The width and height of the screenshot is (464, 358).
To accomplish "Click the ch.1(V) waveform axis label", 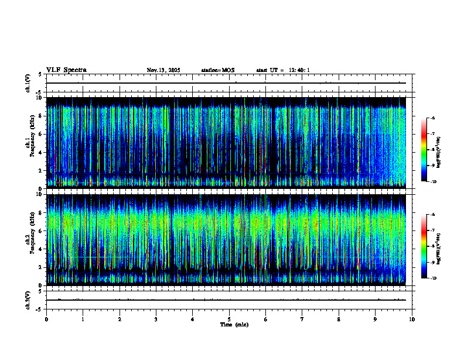I will pos(28,83).
